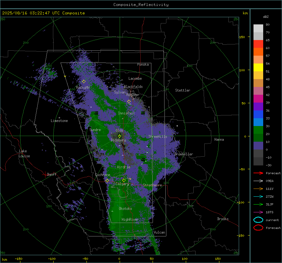Click the red cross marker at Banff

[45, 174]
